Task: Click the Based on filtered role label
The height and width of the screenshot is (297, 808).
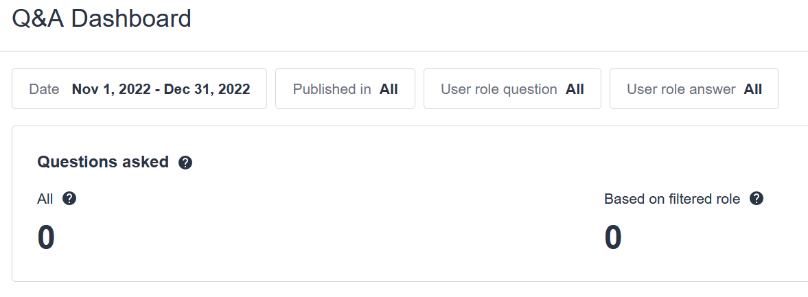Action: pyautogui.click(x=672, y=199)
